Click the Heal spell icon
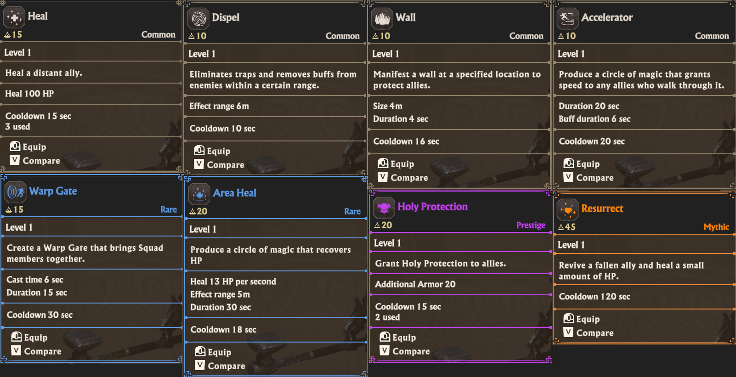 [14, 18]
